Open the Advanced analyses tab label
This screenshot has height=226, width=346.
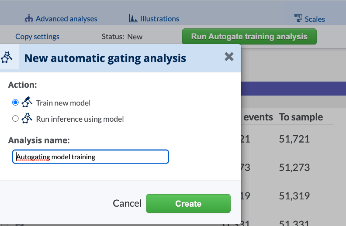(x=66, y=19)
